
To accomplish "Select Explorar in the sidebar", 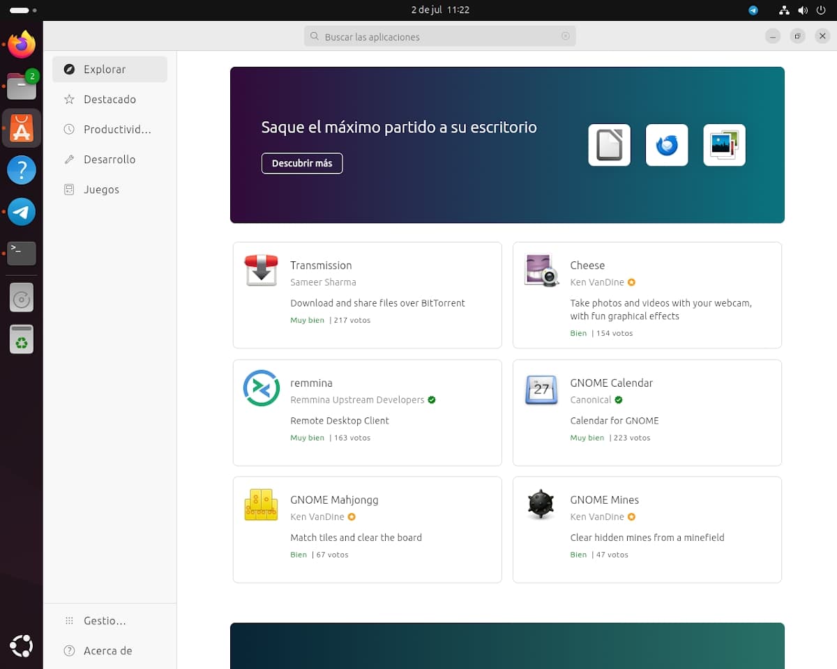I will point(110,69).
